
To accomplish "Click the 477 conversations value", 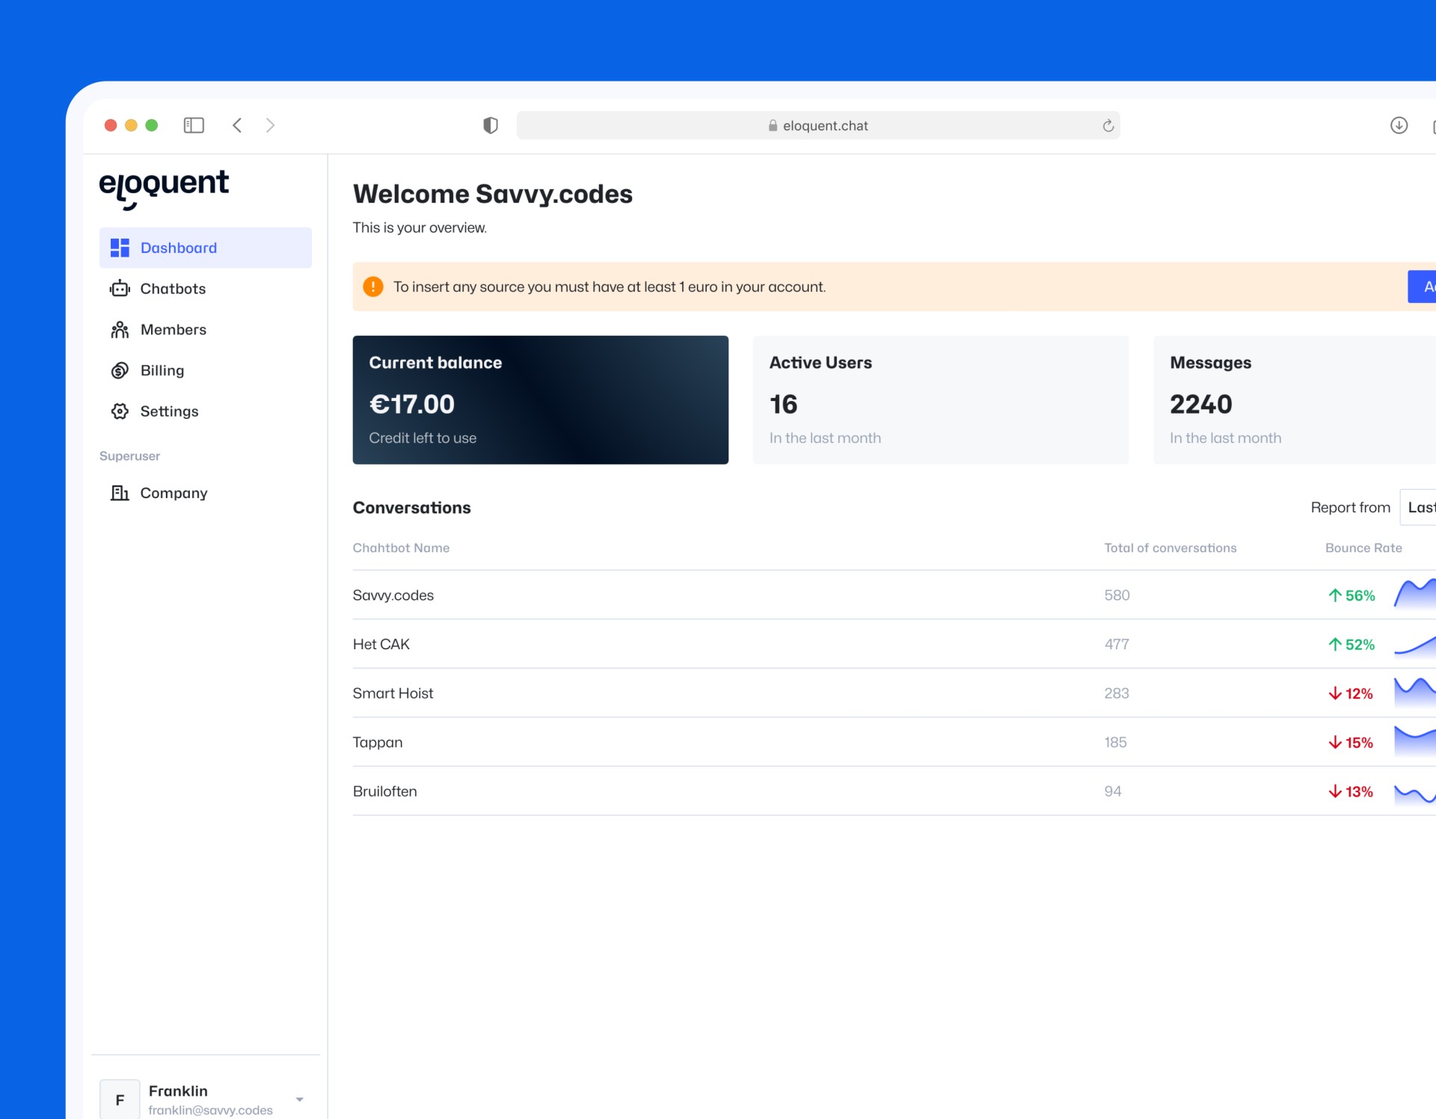I will coord(1117,644).
